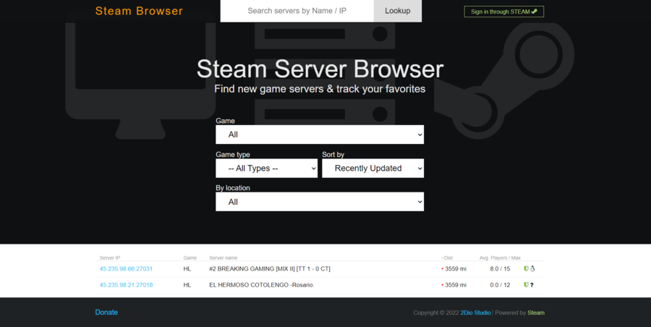This screenshot has width=651, height=327.
Task: Click the HL game cell in the EL HERMOSO COTOLENGO row
Action: (x=187, y=285)
